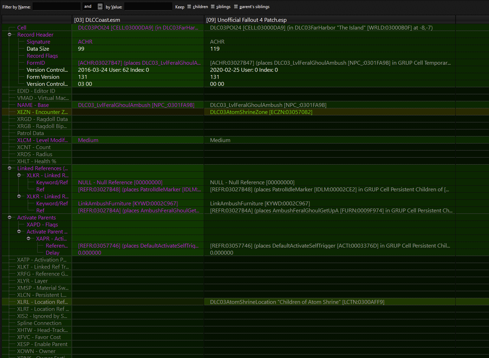This screenshot has height=358, width=489.
Task: Select the XLYR - Layer row
Action: click(x=32, y=281)
